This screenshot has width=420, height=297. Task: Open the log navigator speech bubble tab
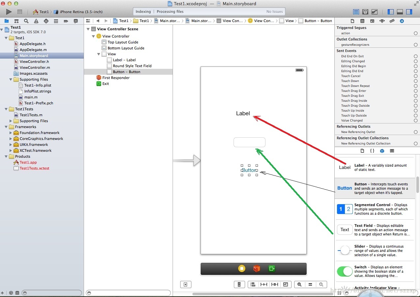[x=76, y=21]
